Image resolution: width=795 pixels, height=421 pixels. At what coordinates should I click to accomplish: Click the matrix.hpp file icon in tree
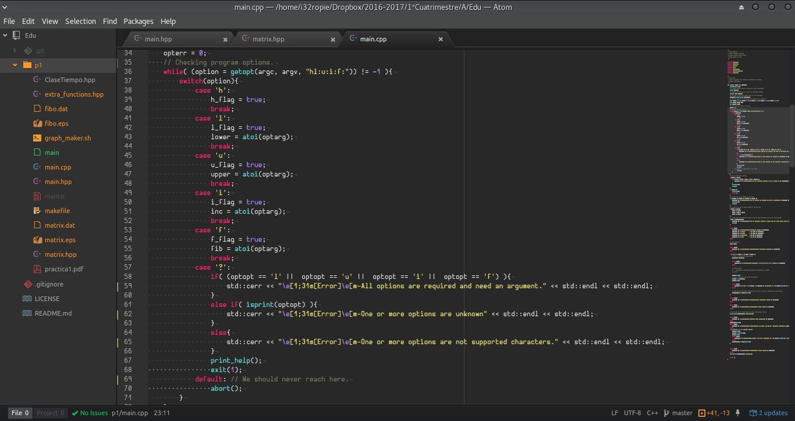pos(37,254)
